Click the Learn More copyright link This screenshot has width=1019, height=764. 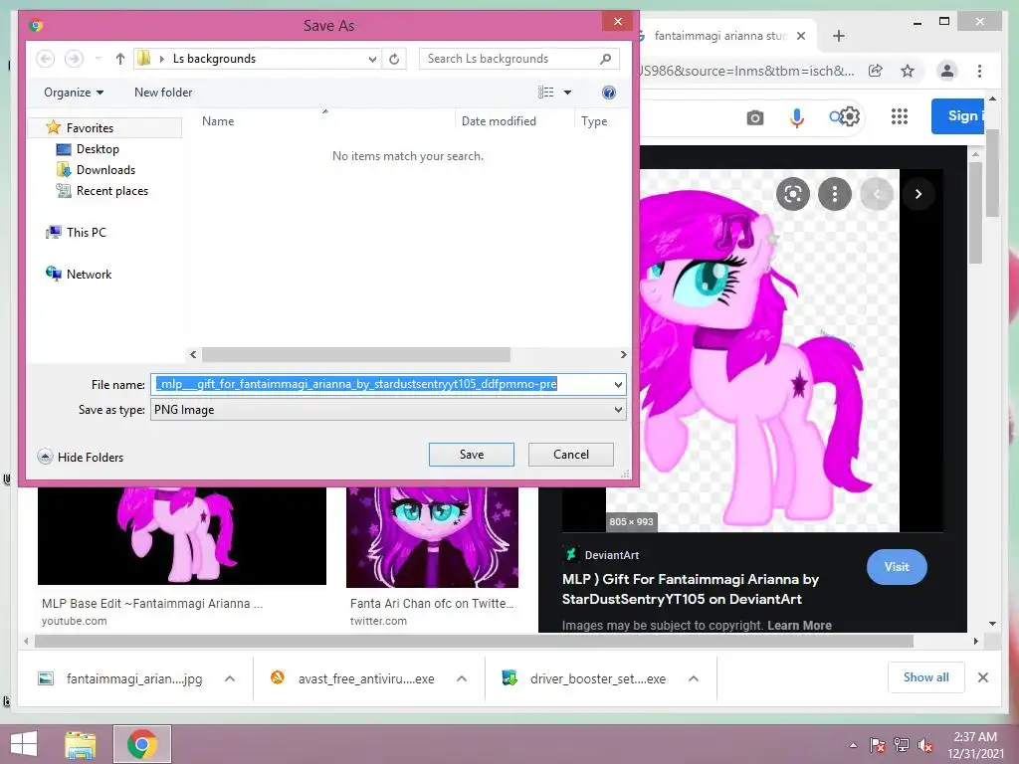tap(799, 625)
